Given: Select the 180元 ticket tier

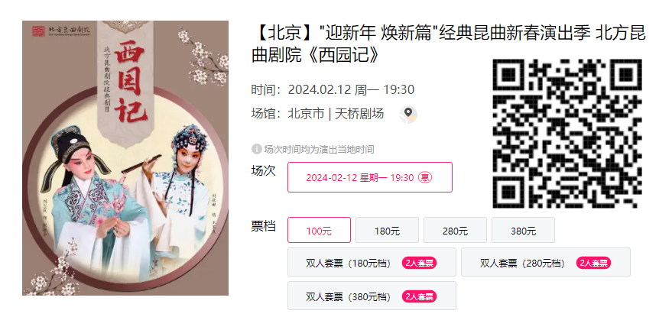Looking at the screenshot, I should point(387,230).
